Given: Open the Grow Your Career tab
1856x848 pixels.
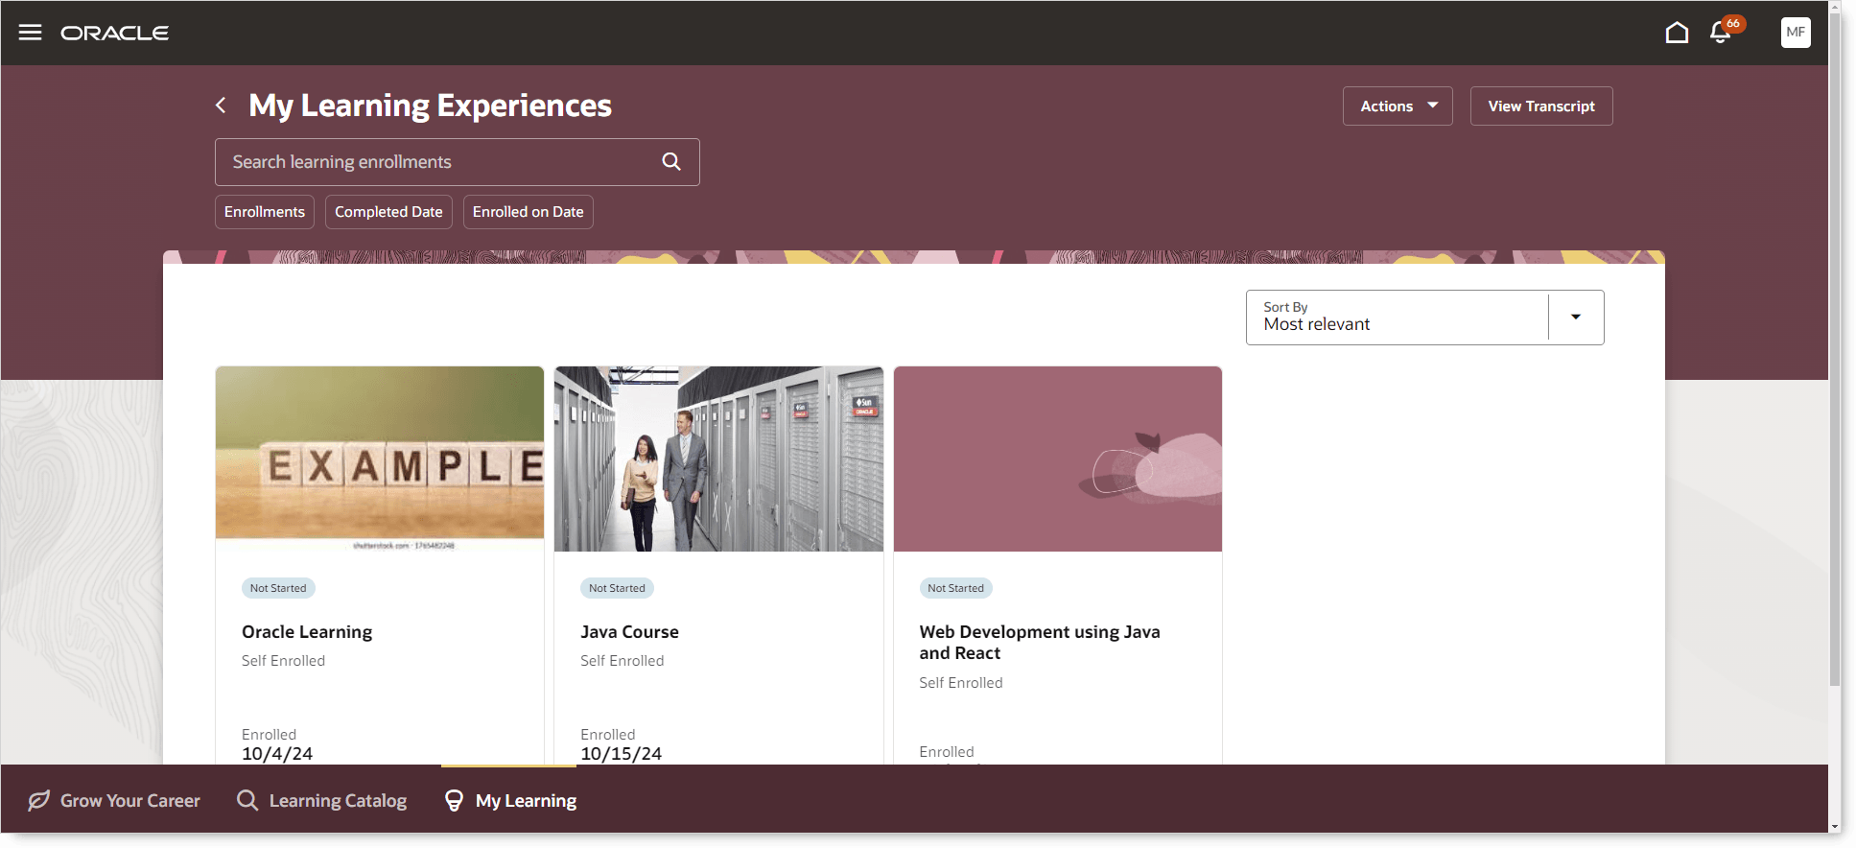Looking at the screenshot, I should (114, 800).
